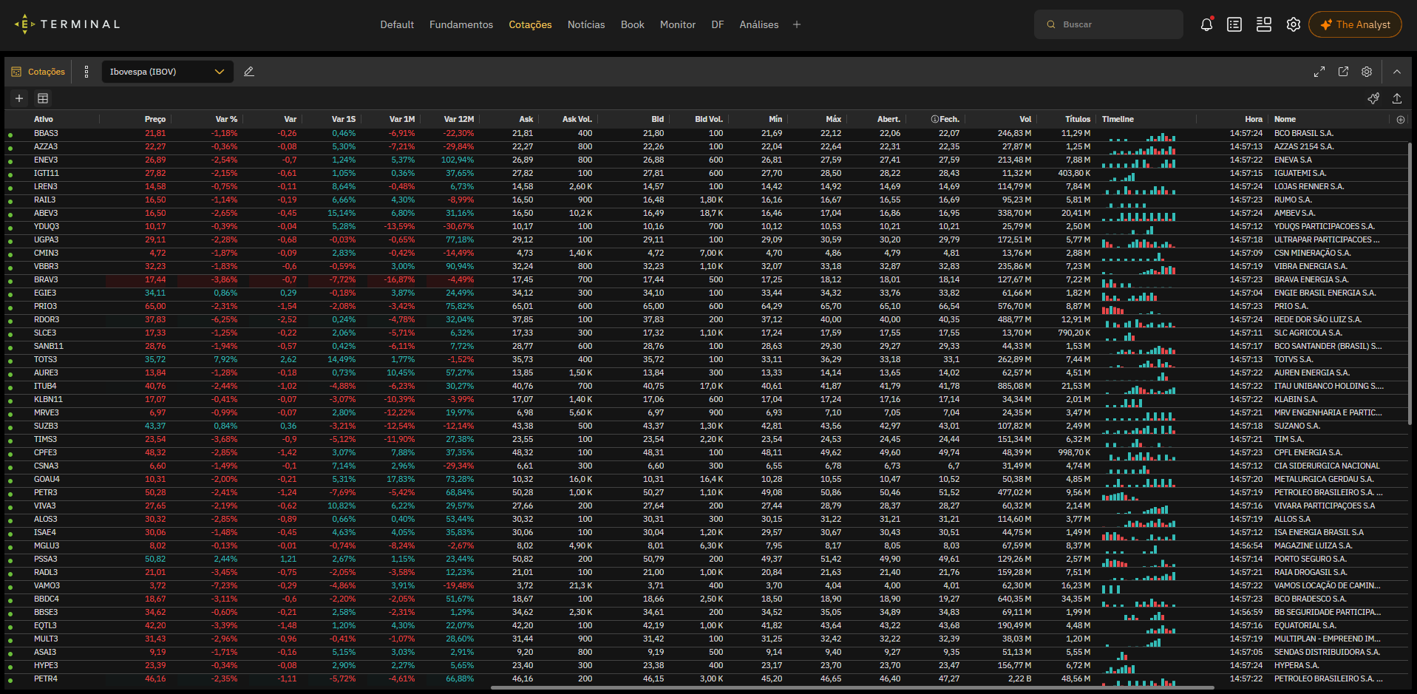Focus the Buscar search field
The image size is (1417, 694).
point(1109,24)
